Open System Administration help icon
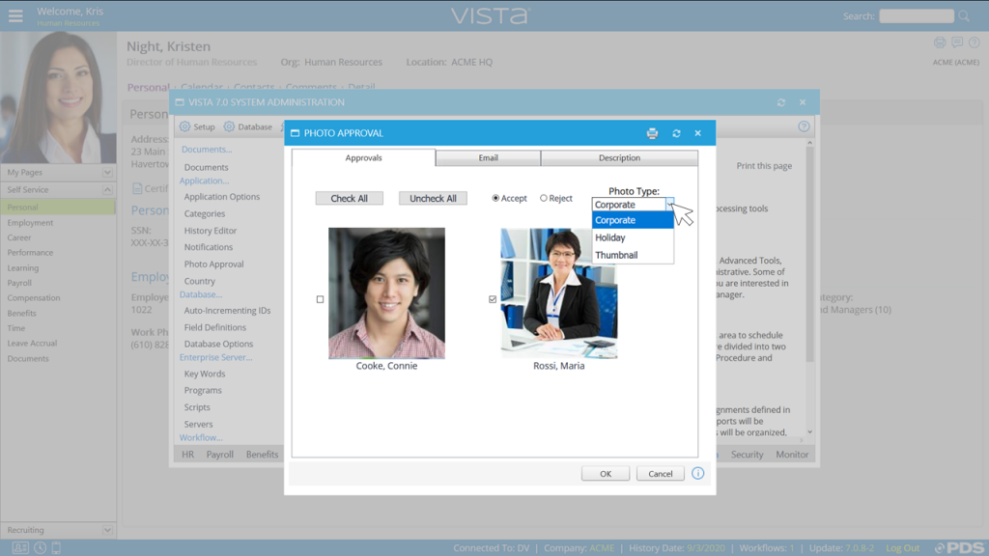Viewport: 989px width, 556px height. click(804, 126)
